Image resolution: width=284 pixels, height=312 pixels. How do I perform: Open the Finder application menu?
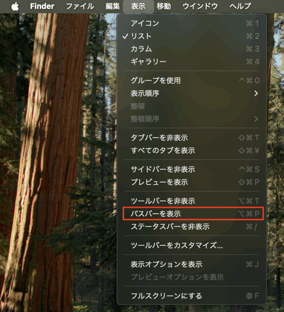pos(42,6)
